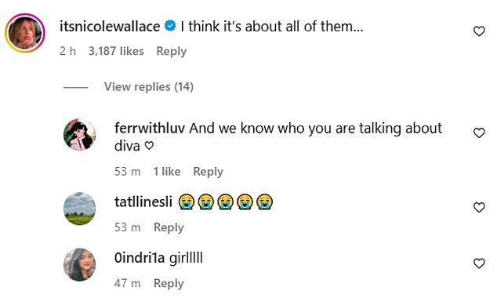Expand View replies (14)

(x=149, y=87)
